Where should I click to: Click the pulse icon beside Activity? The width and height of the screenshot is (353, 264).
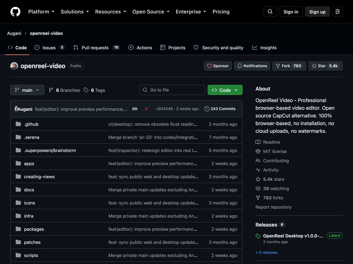click(x=258, y=170)
